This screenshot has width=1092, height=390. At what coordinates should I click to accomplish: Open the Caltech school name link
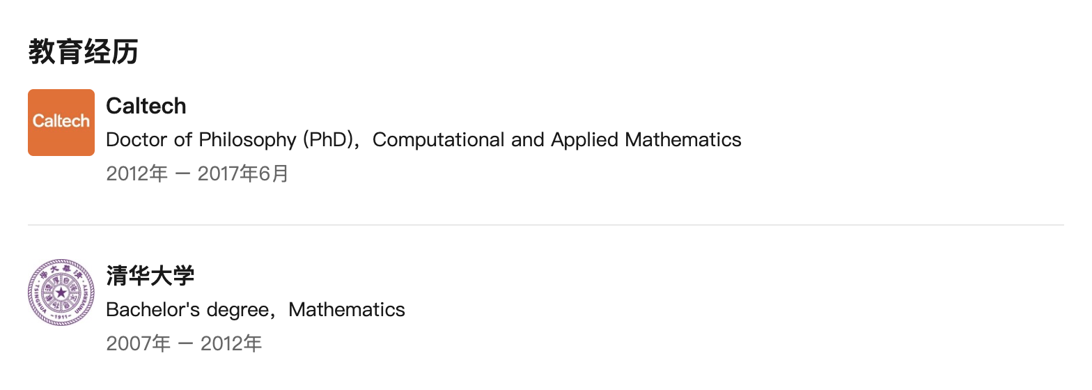pos(146,106)
